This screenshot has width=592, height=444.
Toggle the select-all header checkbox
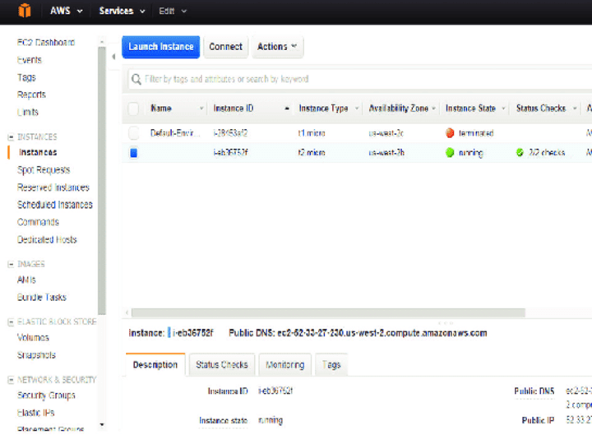[x=133, y=109]
